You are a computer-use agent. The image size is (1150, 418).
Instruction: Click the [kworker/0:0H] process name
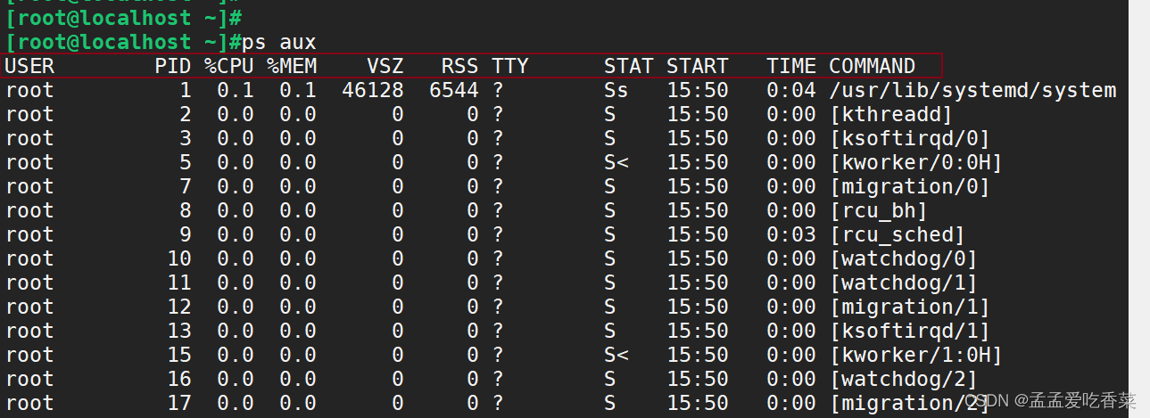coord(916,162)
